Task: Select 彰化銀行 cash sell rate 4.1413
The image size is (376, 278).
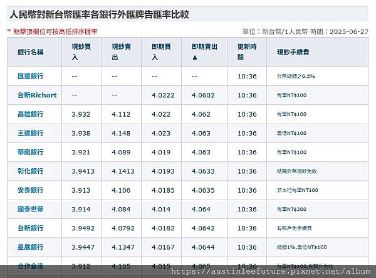Action: point(123,171)
